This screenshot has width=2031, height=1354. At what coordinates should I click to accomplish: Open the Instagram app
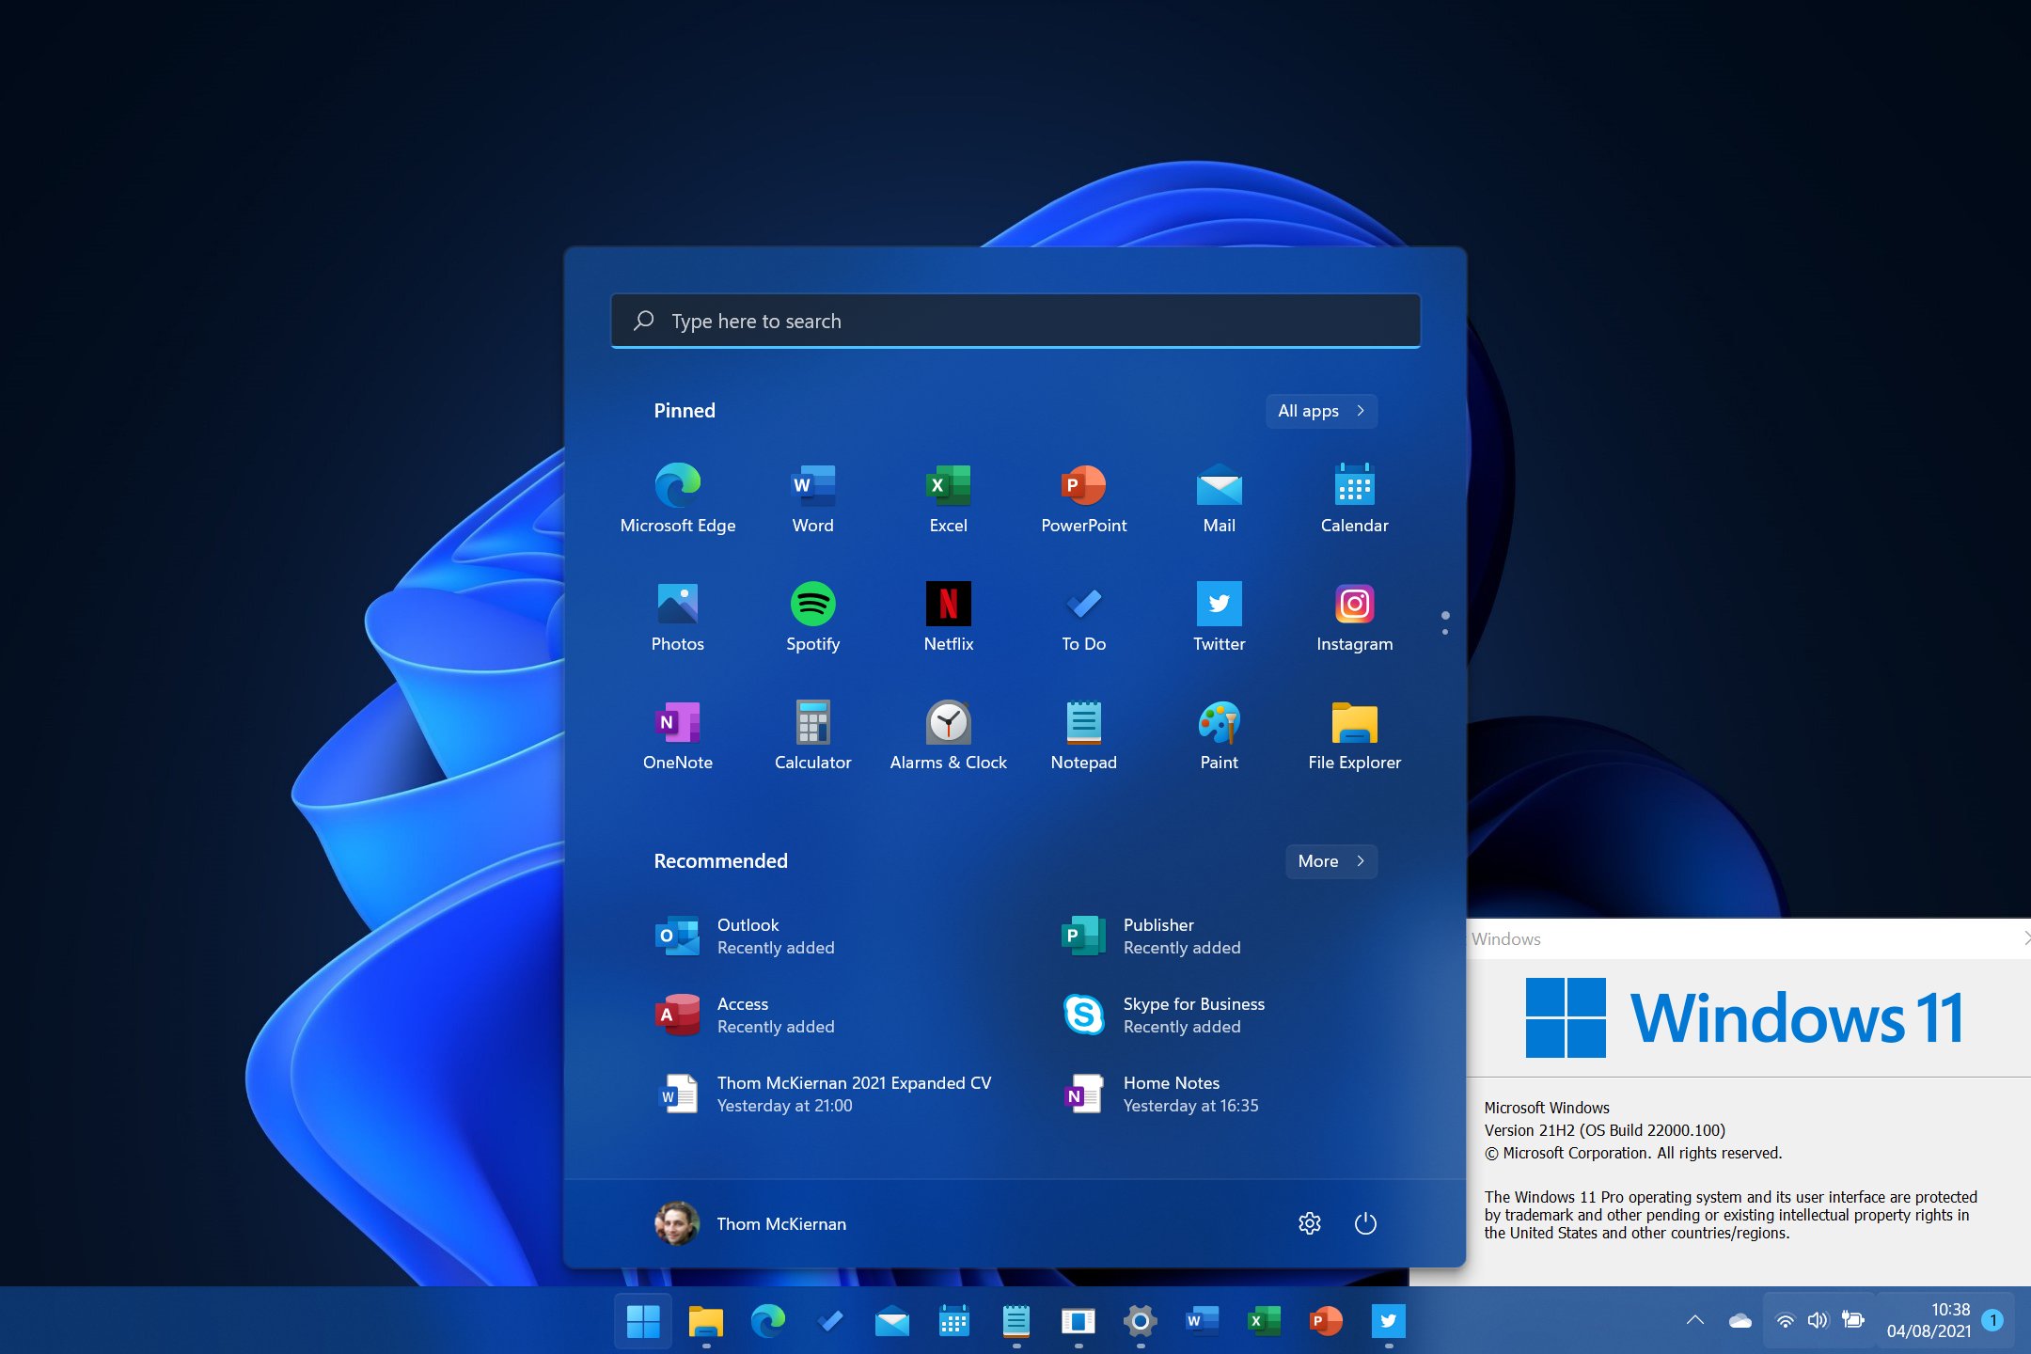point(1354,618)
